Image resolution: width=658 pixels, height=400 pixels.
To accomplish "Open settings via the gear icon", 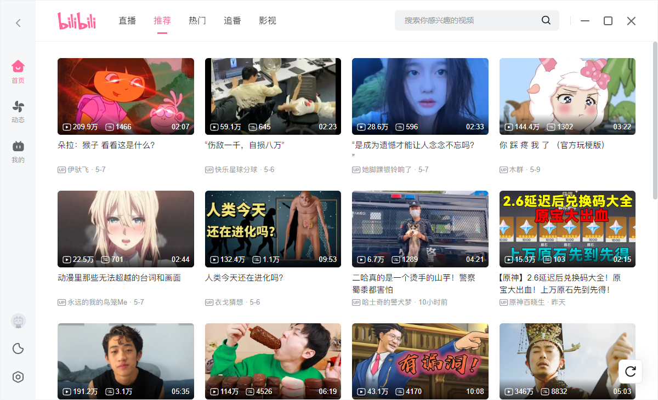I will pos(18,377).
